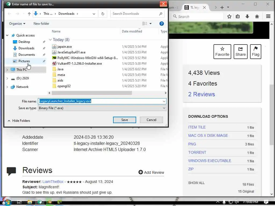The height and width of the screenshot is (206, 275).
Task: Click SHOW ALL files link
Action: (x=196, y=183)
